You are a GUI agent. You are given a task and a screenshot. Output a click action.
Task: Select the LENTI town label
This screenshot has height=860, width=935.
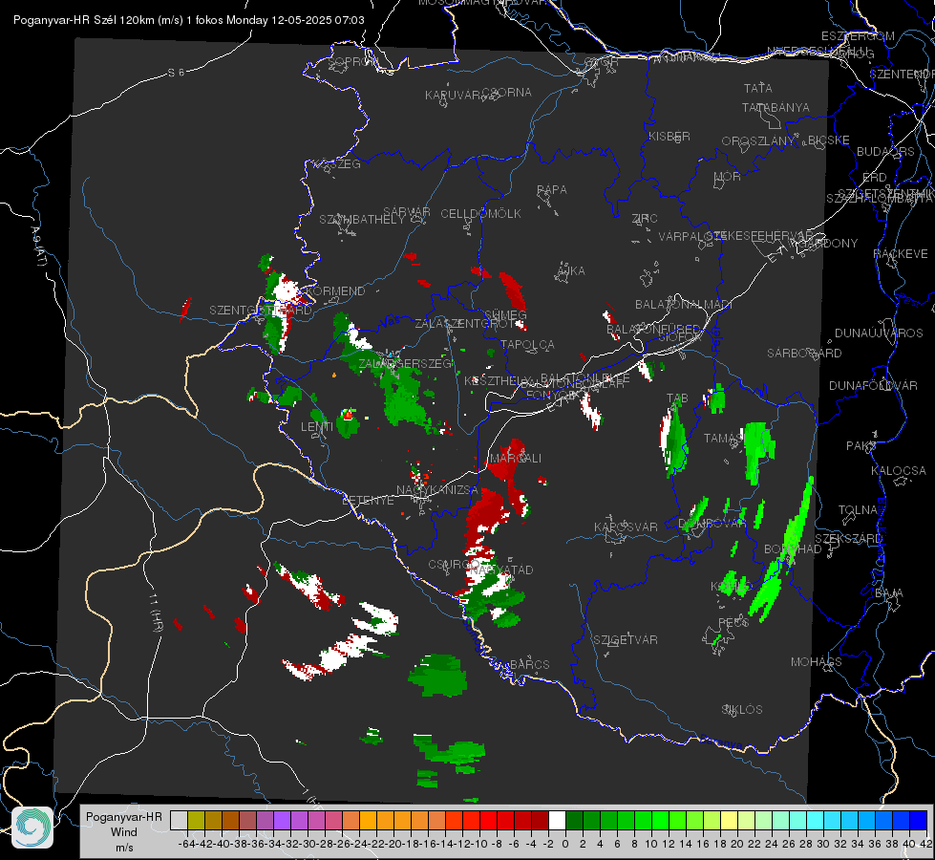pyautogui.click(x=317, y=426)
